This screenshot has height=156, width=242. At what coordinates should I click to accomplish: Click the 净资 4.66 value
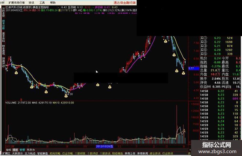(x=217, y=83)
